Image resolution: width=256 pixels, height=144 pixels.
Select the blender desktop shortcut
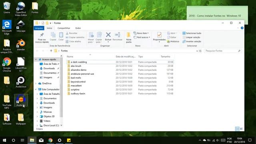pos(21,45)
